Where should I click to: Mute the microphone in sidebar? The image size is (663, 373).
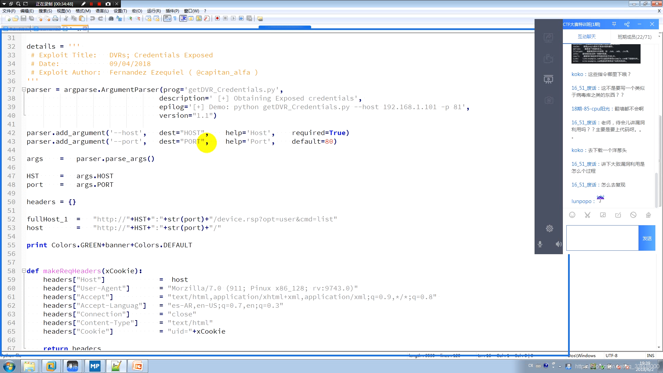540,244
